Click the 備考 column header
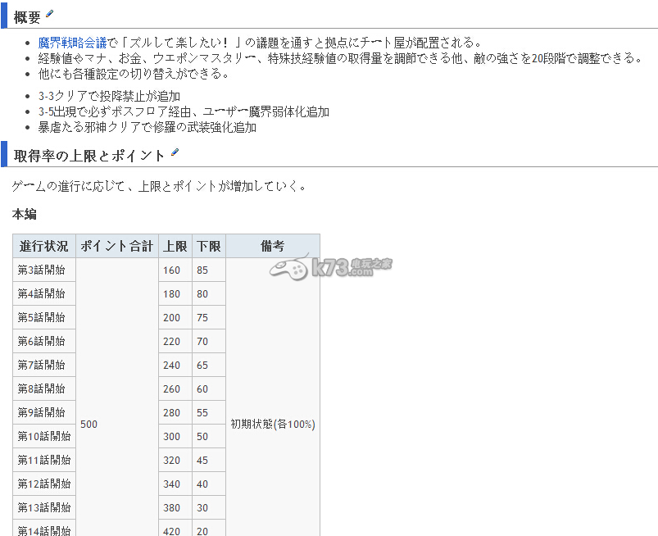Image resolution: width=658 pixels, height=536 pixels. coord(272,246)
